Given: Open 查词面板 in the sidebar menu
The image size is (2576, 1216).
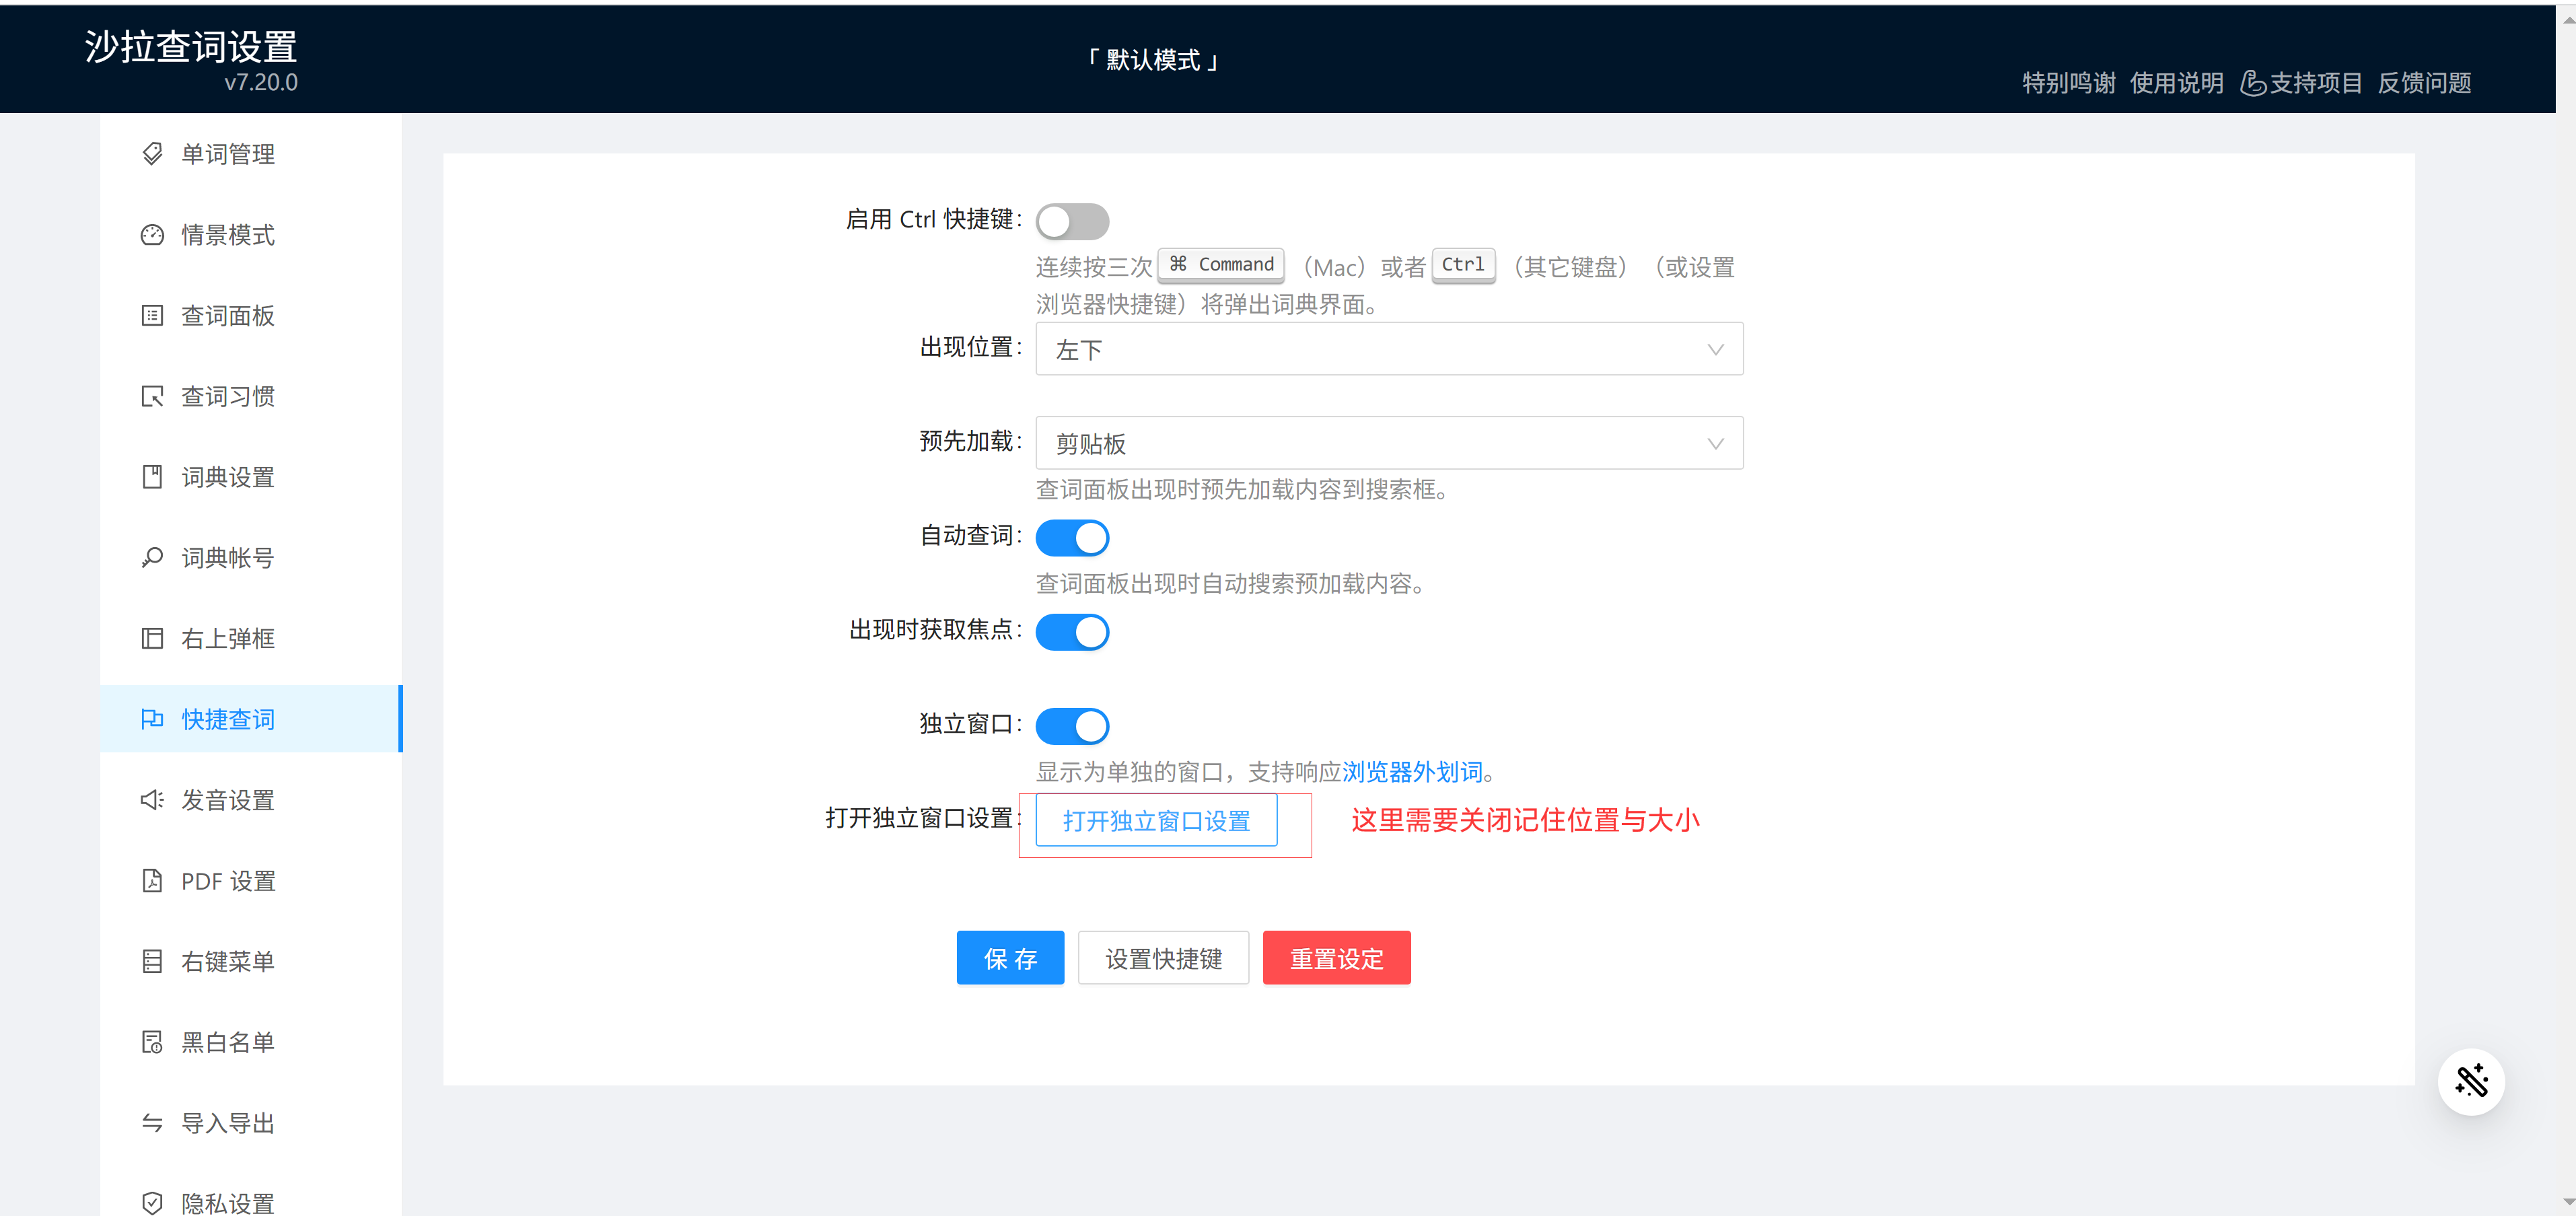Looking at the screenshot, I should click(228, 316).
